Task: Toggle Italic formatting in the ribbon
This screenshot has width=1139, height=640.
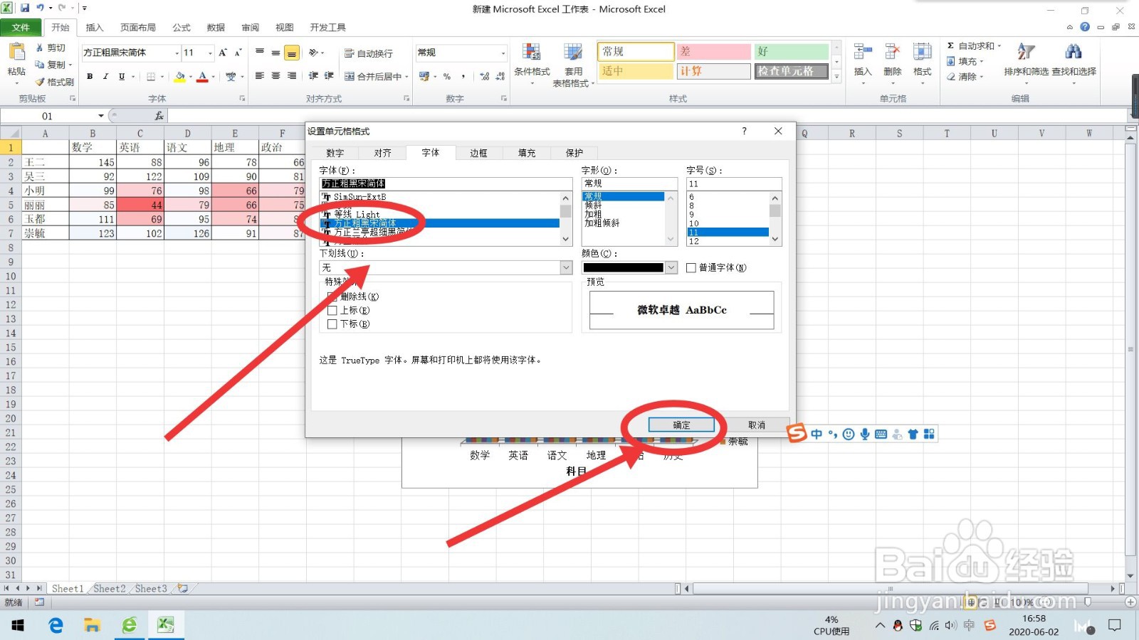Action: pos(105,76)
